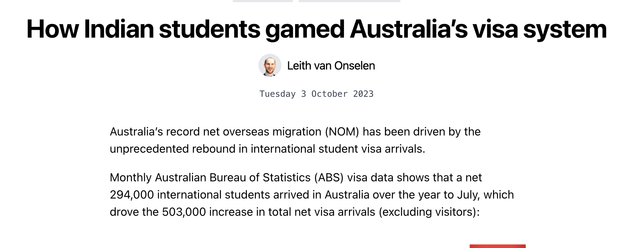Click the left grey tag above headline

263,1
